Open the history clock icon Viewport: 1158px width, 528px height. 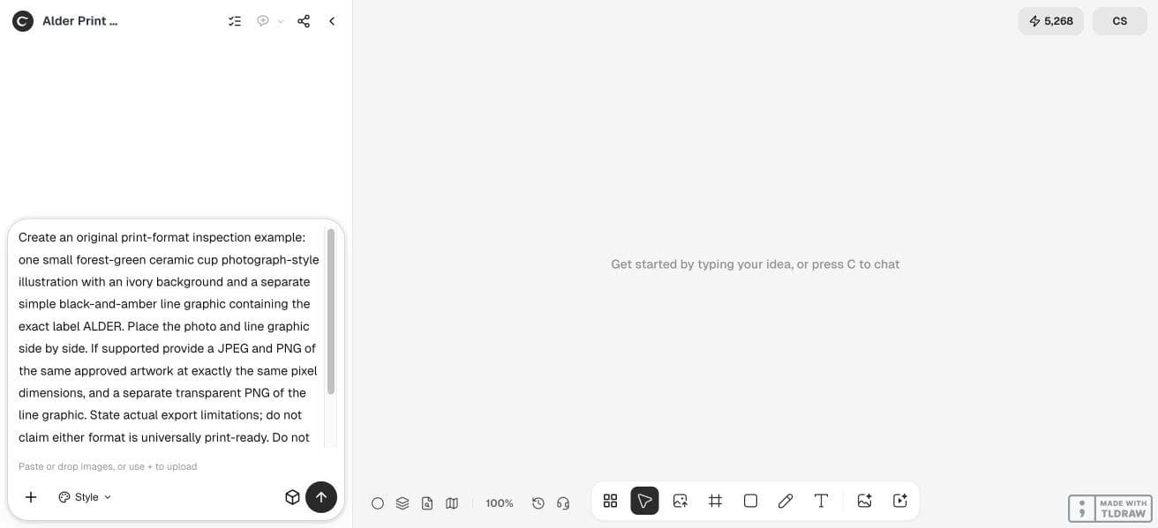pyautogui.click(x=538, y=503)
